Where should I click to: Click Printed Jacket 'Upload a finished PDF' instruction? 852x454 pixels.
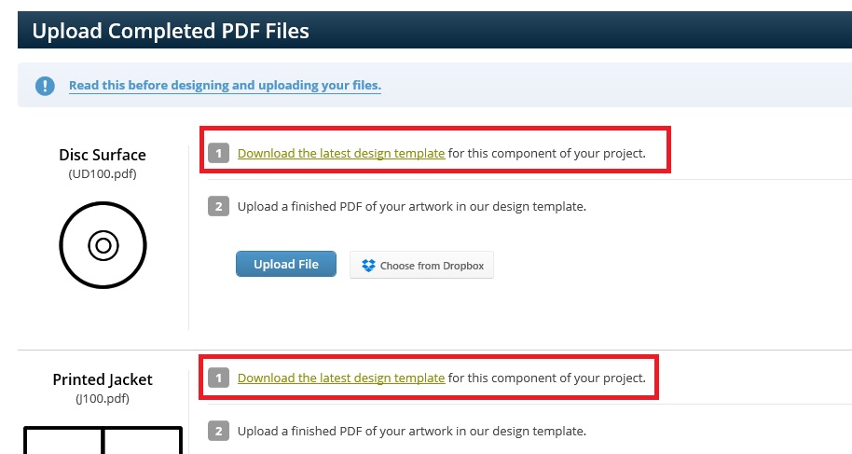tap(412, 432)
